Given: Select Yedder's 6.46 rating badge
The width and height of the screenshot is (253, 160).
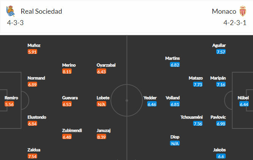Looking at the screenshot, I should point(152,104).
